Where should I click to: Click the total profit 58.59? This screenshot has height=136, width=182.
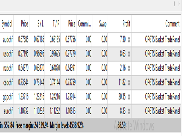point(121,125)
